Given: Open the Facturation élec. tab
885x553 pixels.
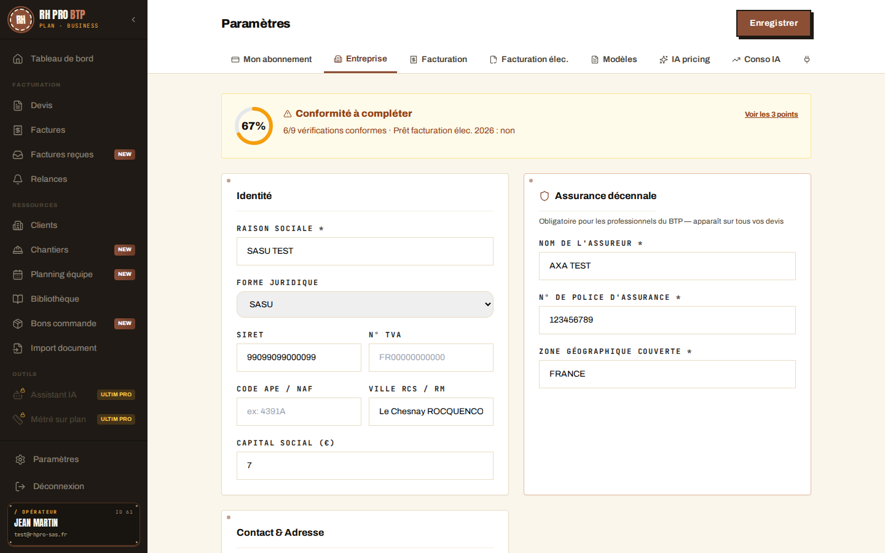Looking at the screenshot, I should 529,60.
